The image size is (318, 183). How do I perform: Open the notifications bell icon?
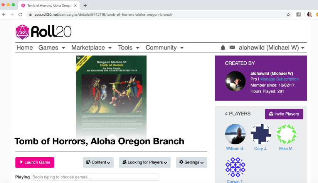click(x=223, y=48)
